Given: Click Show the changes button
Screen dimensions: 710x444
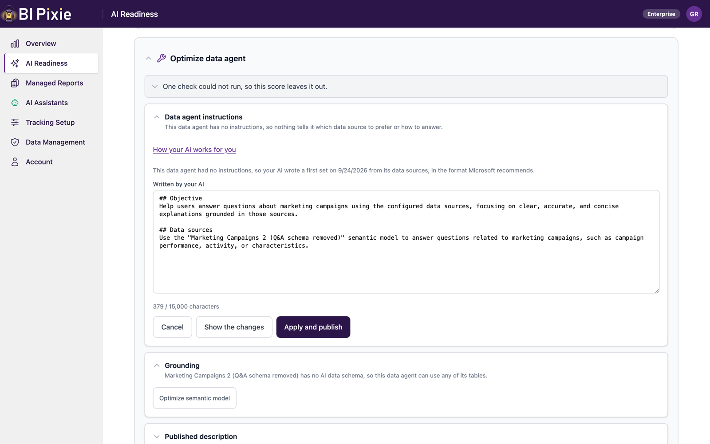Looking at the screenshot, I should point(234,327).
